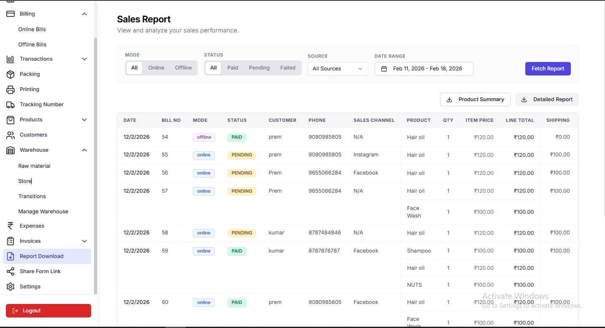
Task: Collapse the Billing section chevron
Action: 84,14
